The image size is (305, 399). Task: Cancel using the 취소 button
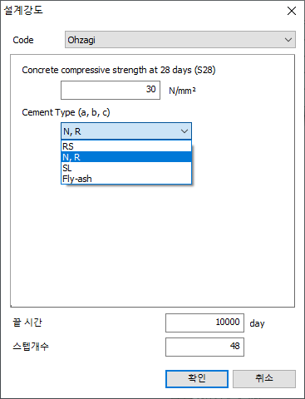pos(264,379)
